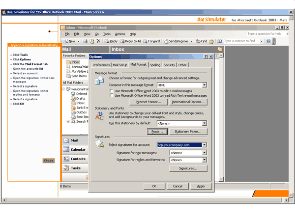Open the default stationery dropdown

[205, 123]
